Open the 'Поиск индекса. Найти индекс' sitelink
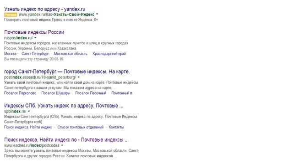Screen dimensions: 293x164 (x=28, y=127)
